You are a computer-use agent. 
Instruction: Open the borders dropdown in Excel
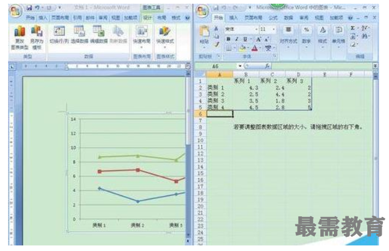click(x=234, y=48)
